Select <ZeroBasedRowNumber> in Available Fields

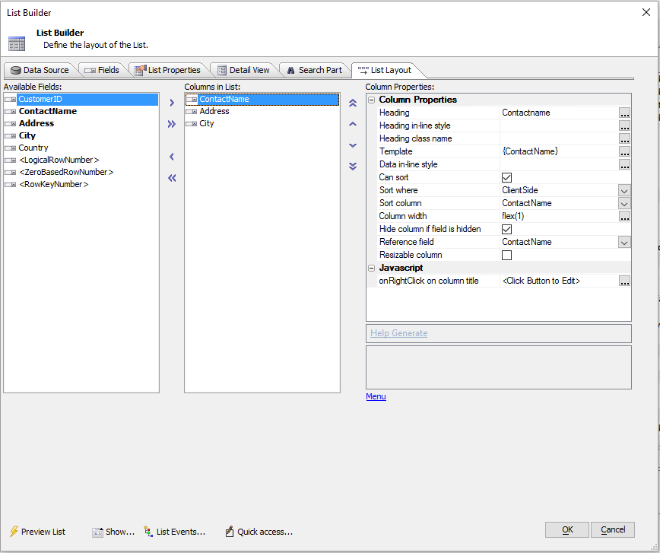tap(66, 172)
